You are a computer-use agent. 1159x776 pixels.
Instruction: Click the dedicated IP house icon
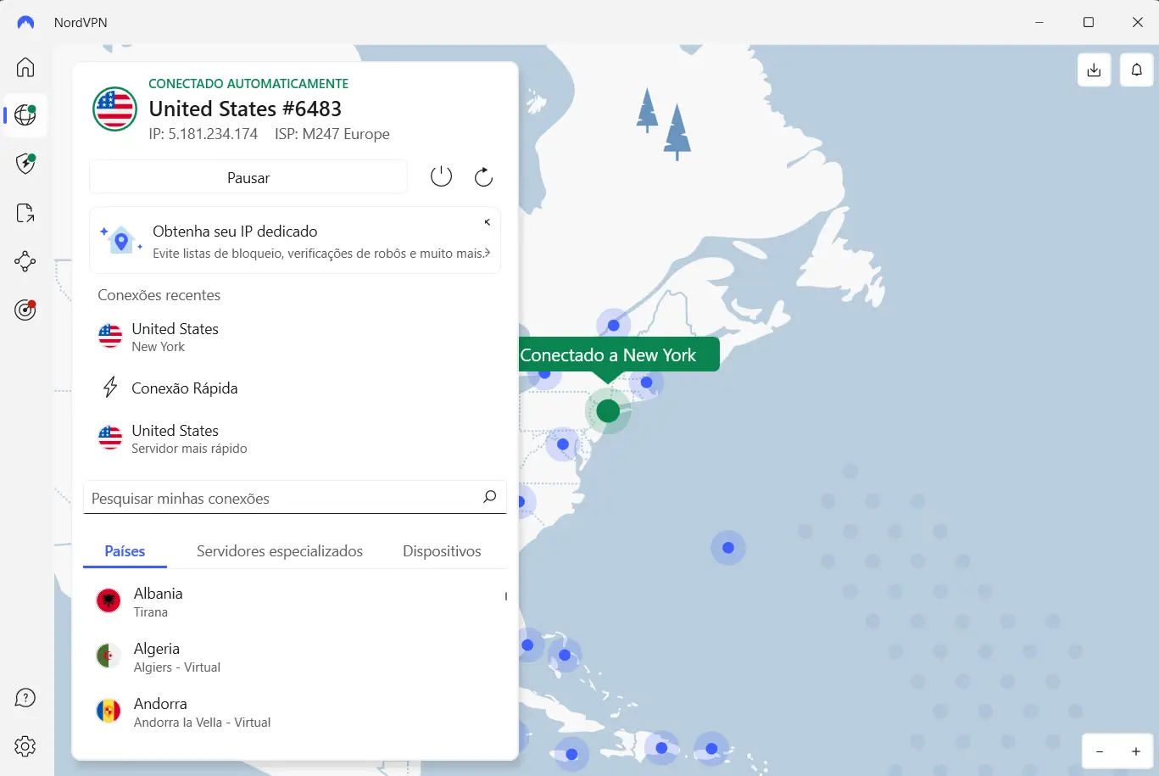(121, 240)
